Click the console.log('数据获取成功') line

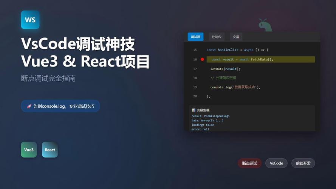click(x=235, y=87)
